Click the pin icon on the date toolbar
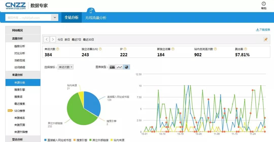 click(x=266, y=39)
